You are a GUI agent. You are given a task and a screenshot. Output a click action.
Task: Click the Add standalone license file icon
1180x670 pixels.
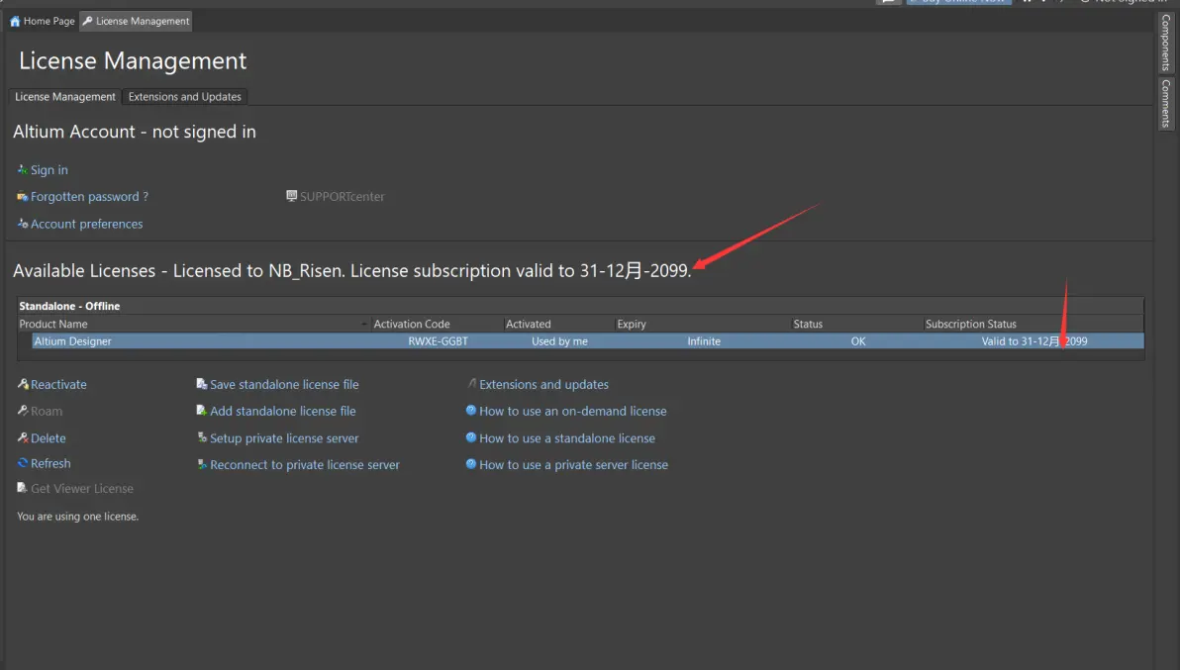point(202,411)
